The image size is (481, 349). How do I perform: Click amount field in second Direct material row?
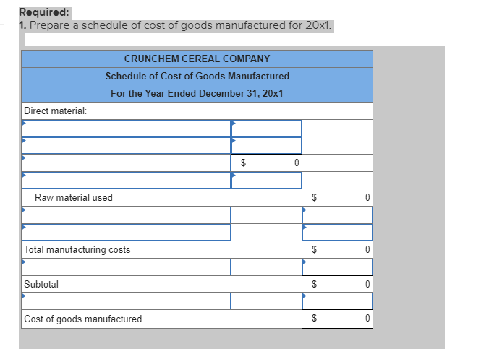[266, 145]
